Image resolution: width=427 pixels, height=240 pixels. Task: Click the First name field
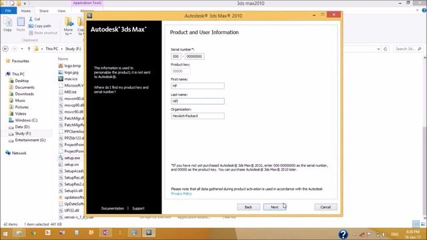point(197,86)
